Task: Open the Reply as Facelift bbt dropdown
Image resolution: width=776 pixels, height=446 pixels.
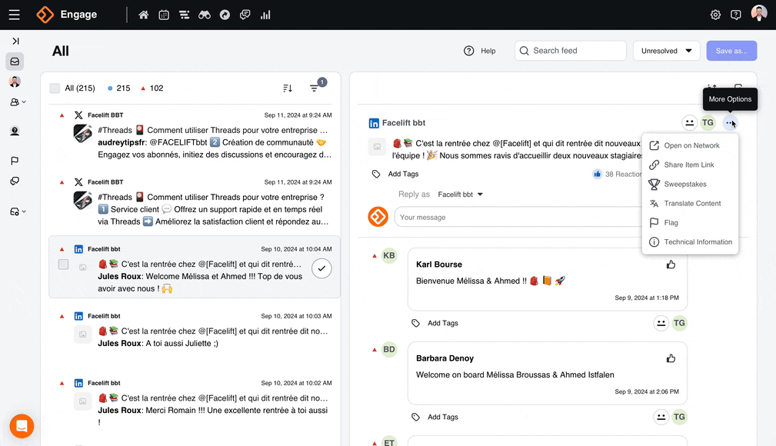Action: tap(460, 195)
